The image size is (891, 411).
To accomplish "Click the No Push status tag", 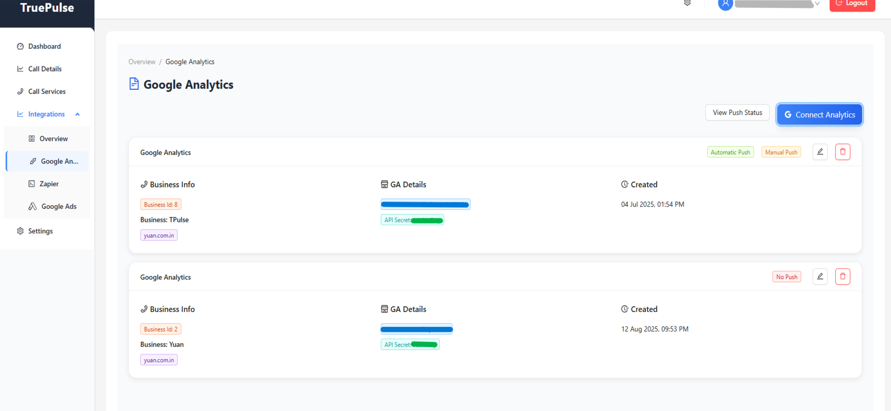I will pyautogui.click(x=786, y=277).
